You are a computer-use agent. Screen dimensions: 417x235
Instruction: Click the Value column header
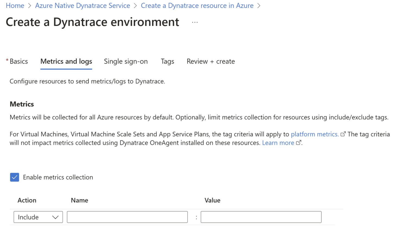point(212,200)
